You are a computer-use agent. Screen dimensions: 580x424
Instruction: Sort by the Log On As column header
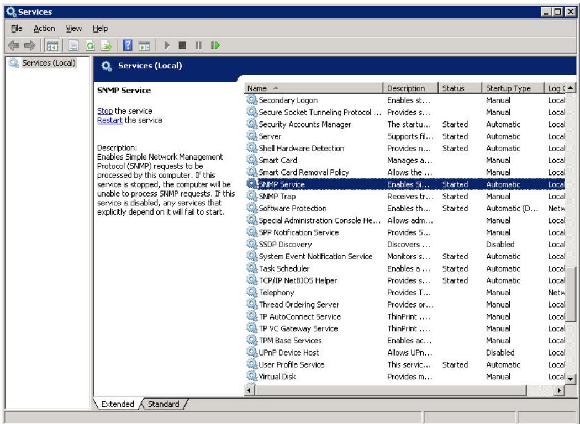[555, 88]
